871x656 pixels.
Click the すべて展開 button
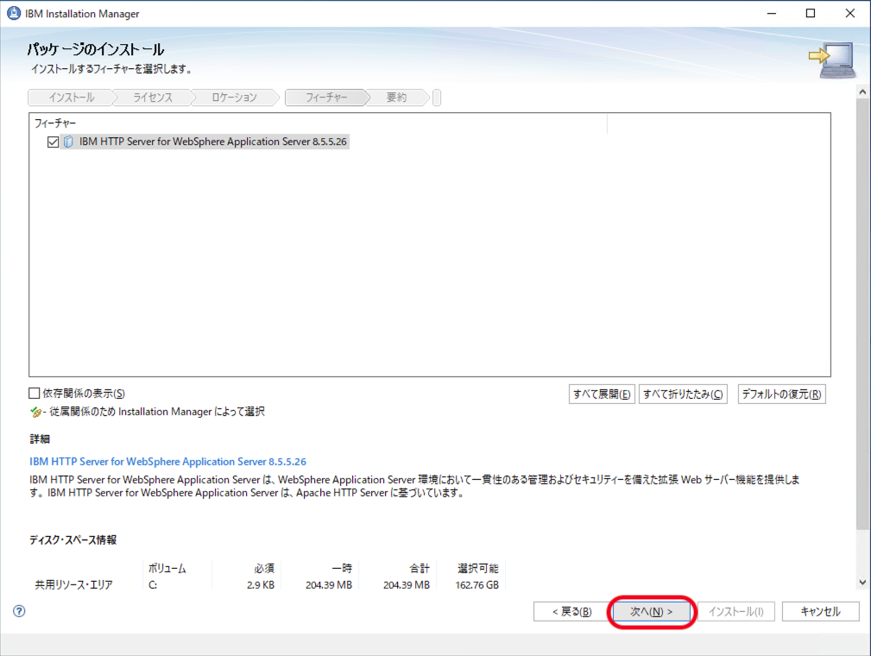pos(602,394)
